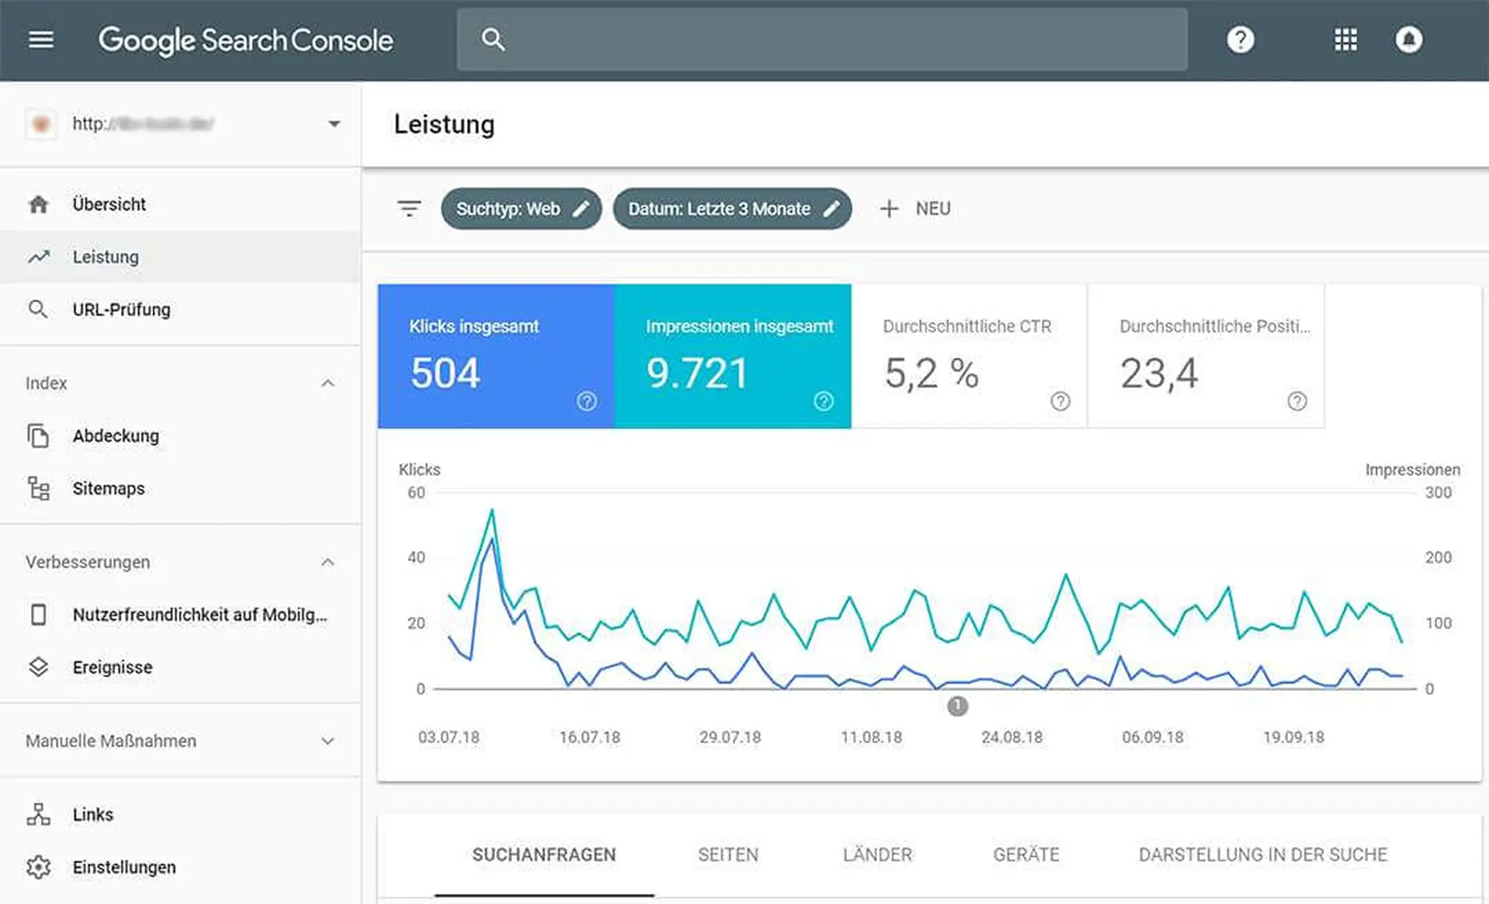Edit Datum filter via pencil icon
1489x904 pixels.
[x=831, y=209]
